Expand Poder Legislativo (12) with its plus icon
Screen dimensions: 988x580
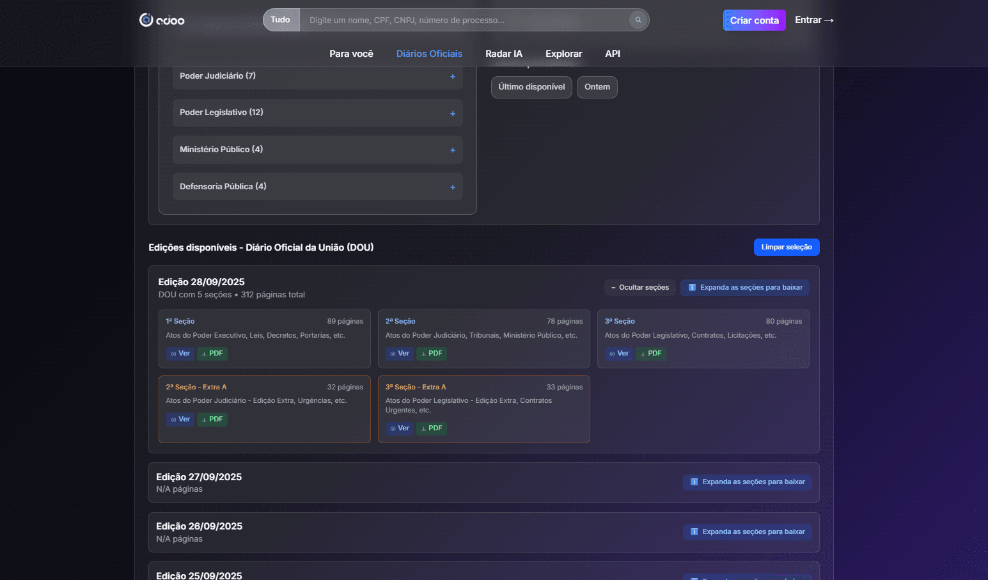click(x=453, y=114)
